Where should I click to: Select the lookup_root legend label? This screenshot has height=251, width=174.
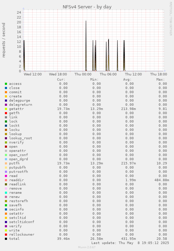pyautogui.click(x=21, y=138)
